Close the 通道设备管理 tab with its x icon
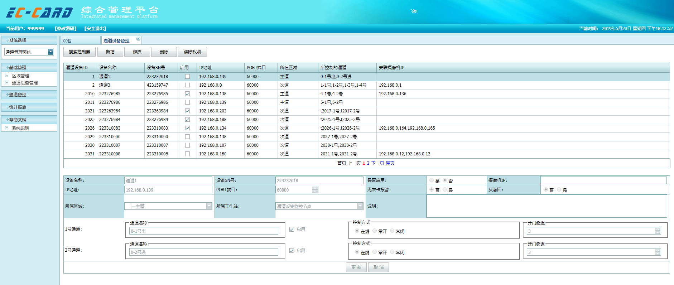This screenshot has height=285, width=674. click(139, 39)
